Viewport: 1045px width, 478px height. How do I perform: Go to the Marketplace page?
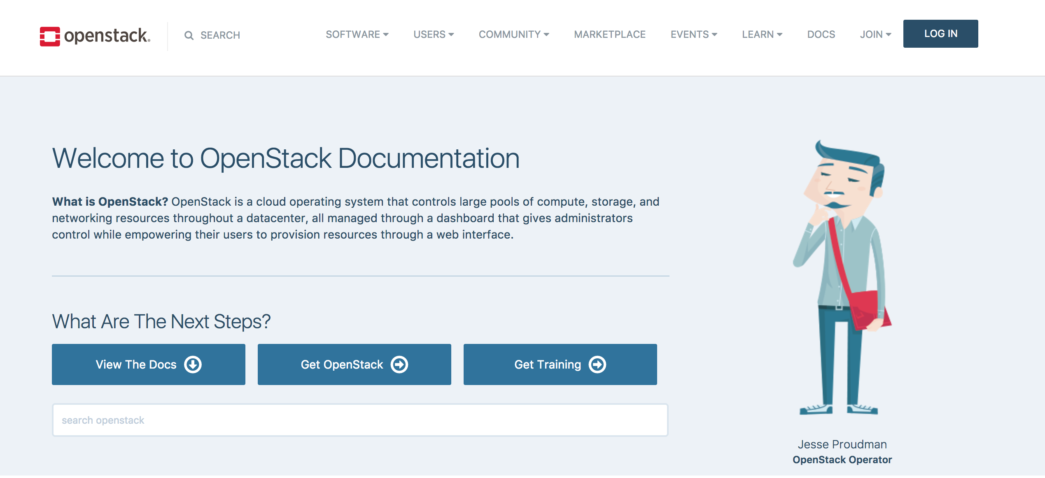tap(610, 35)
